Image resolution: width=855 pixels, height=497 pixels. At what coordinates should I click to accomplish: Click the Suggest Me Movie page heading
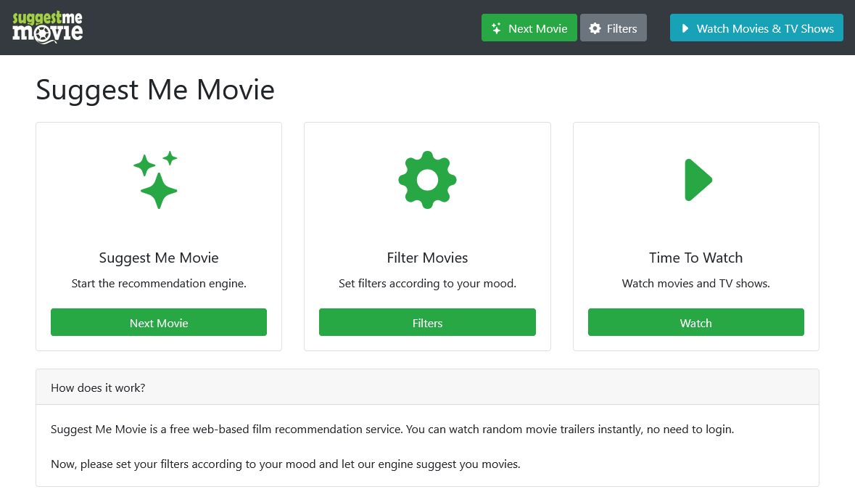[x=155, y=89]
